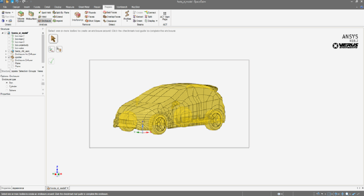Toggle visibility checkbox for bci-underbody
This screenshot has height=196, width=364.
coord(9,45)
